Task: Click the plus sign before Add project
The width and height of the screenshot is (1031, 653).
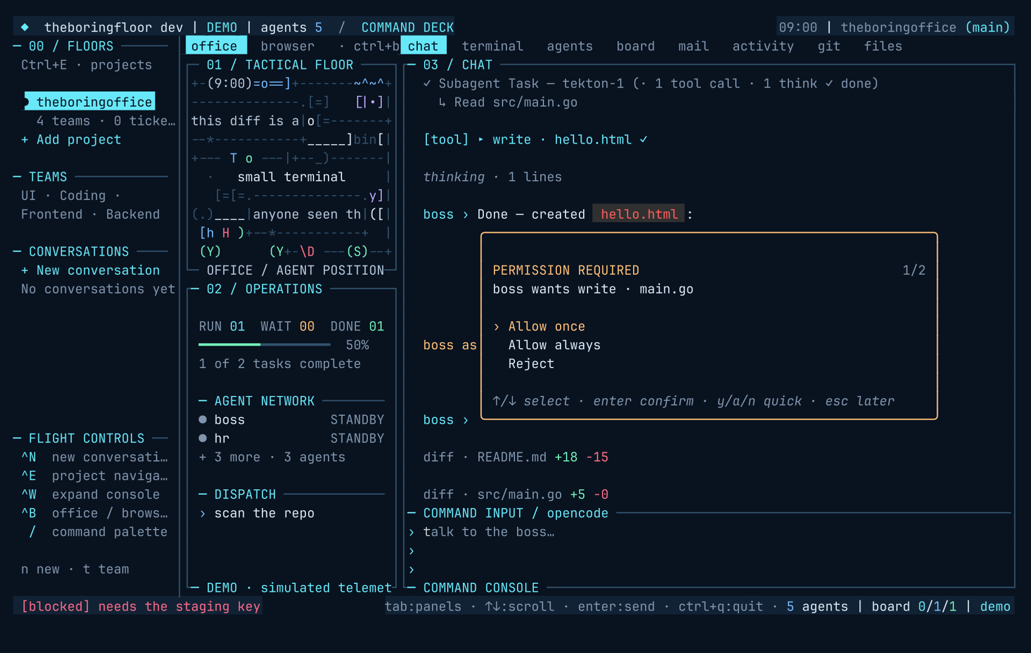Action: point(25,140)
